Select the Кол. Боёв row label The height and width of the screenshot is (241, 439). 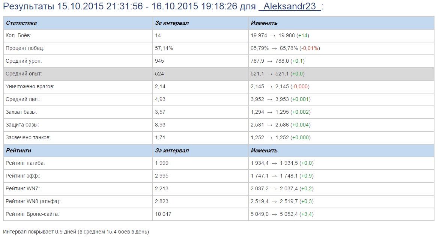click(x=18, y=36)
